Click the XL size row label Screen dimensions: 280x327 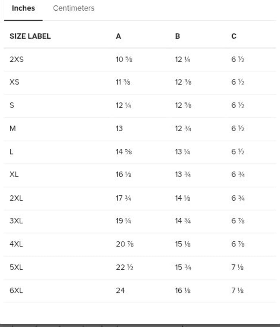(14, 175)
